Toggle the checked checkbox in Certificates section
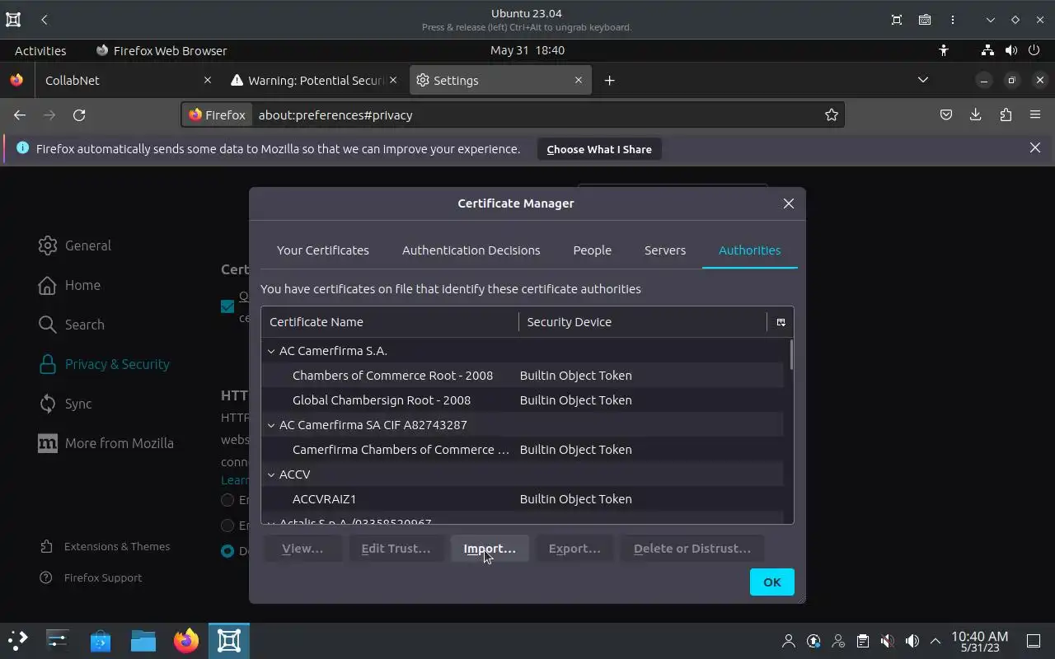Viewport: 1055px width, 659px height. pyautogui.click(x=227, y=306)
